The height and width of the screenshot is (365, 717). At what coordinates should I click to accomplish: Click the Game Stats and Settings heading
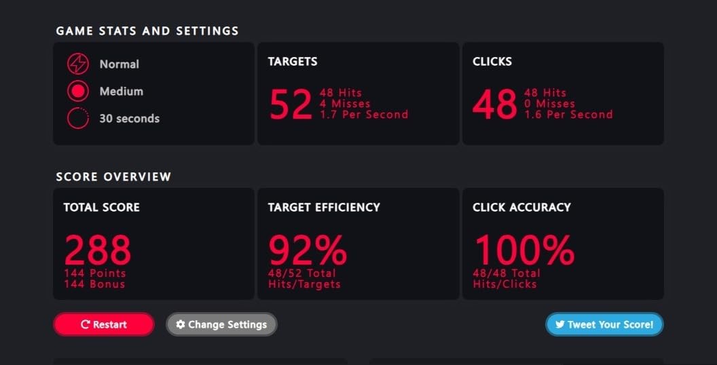[147, 31]
